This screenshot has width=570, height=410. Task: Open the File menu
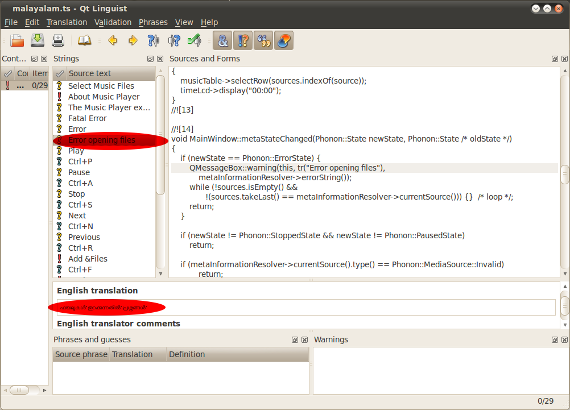11,22
